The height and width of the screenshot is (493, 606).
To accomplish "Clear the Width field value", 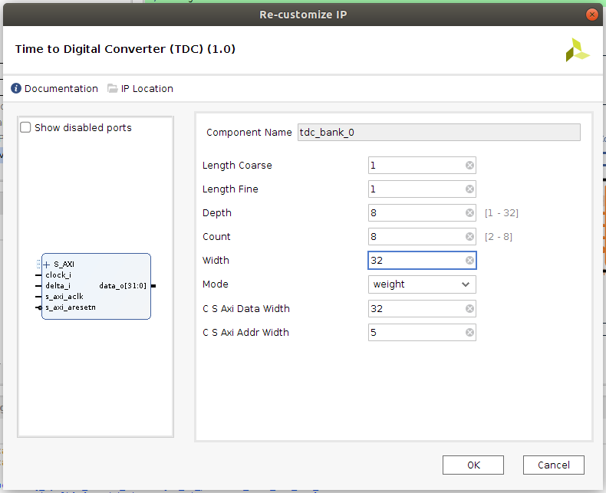I will pyautogui.click(x=469, y=261).
